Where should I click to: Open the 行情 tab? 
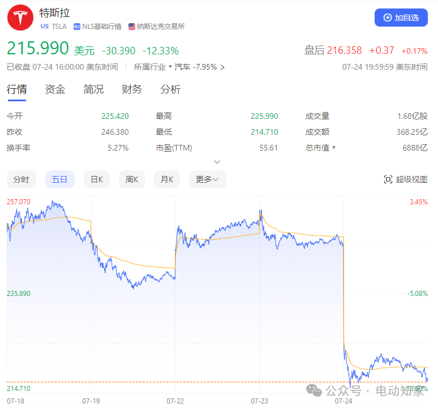pos(17,89)
